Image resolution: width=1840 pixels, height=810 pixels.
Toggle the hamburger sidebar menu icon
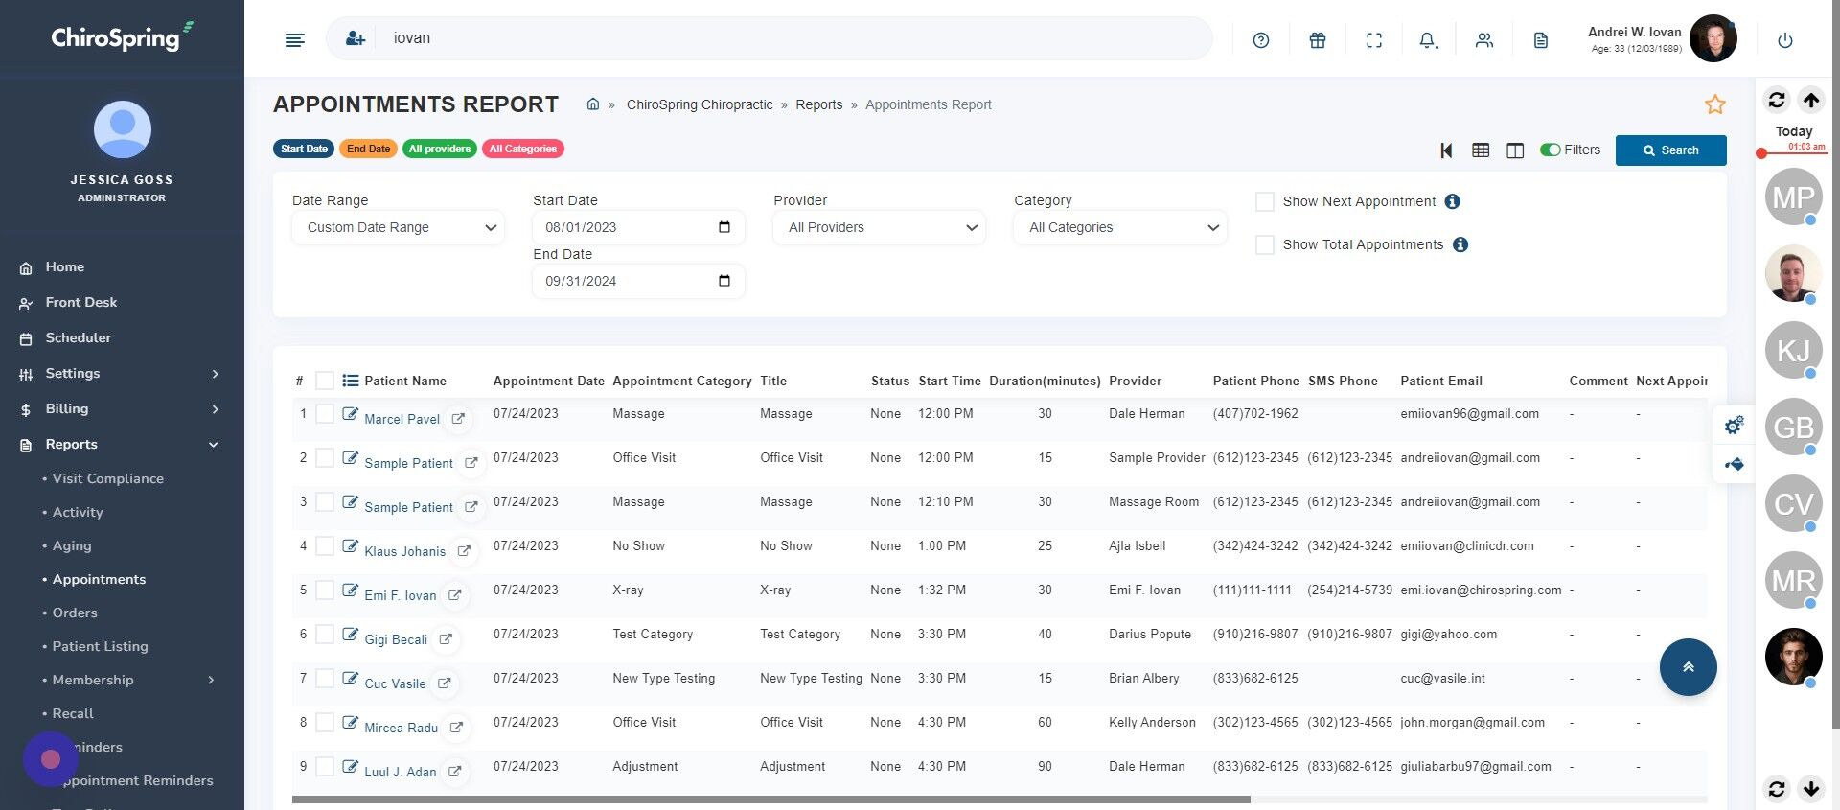295,39
